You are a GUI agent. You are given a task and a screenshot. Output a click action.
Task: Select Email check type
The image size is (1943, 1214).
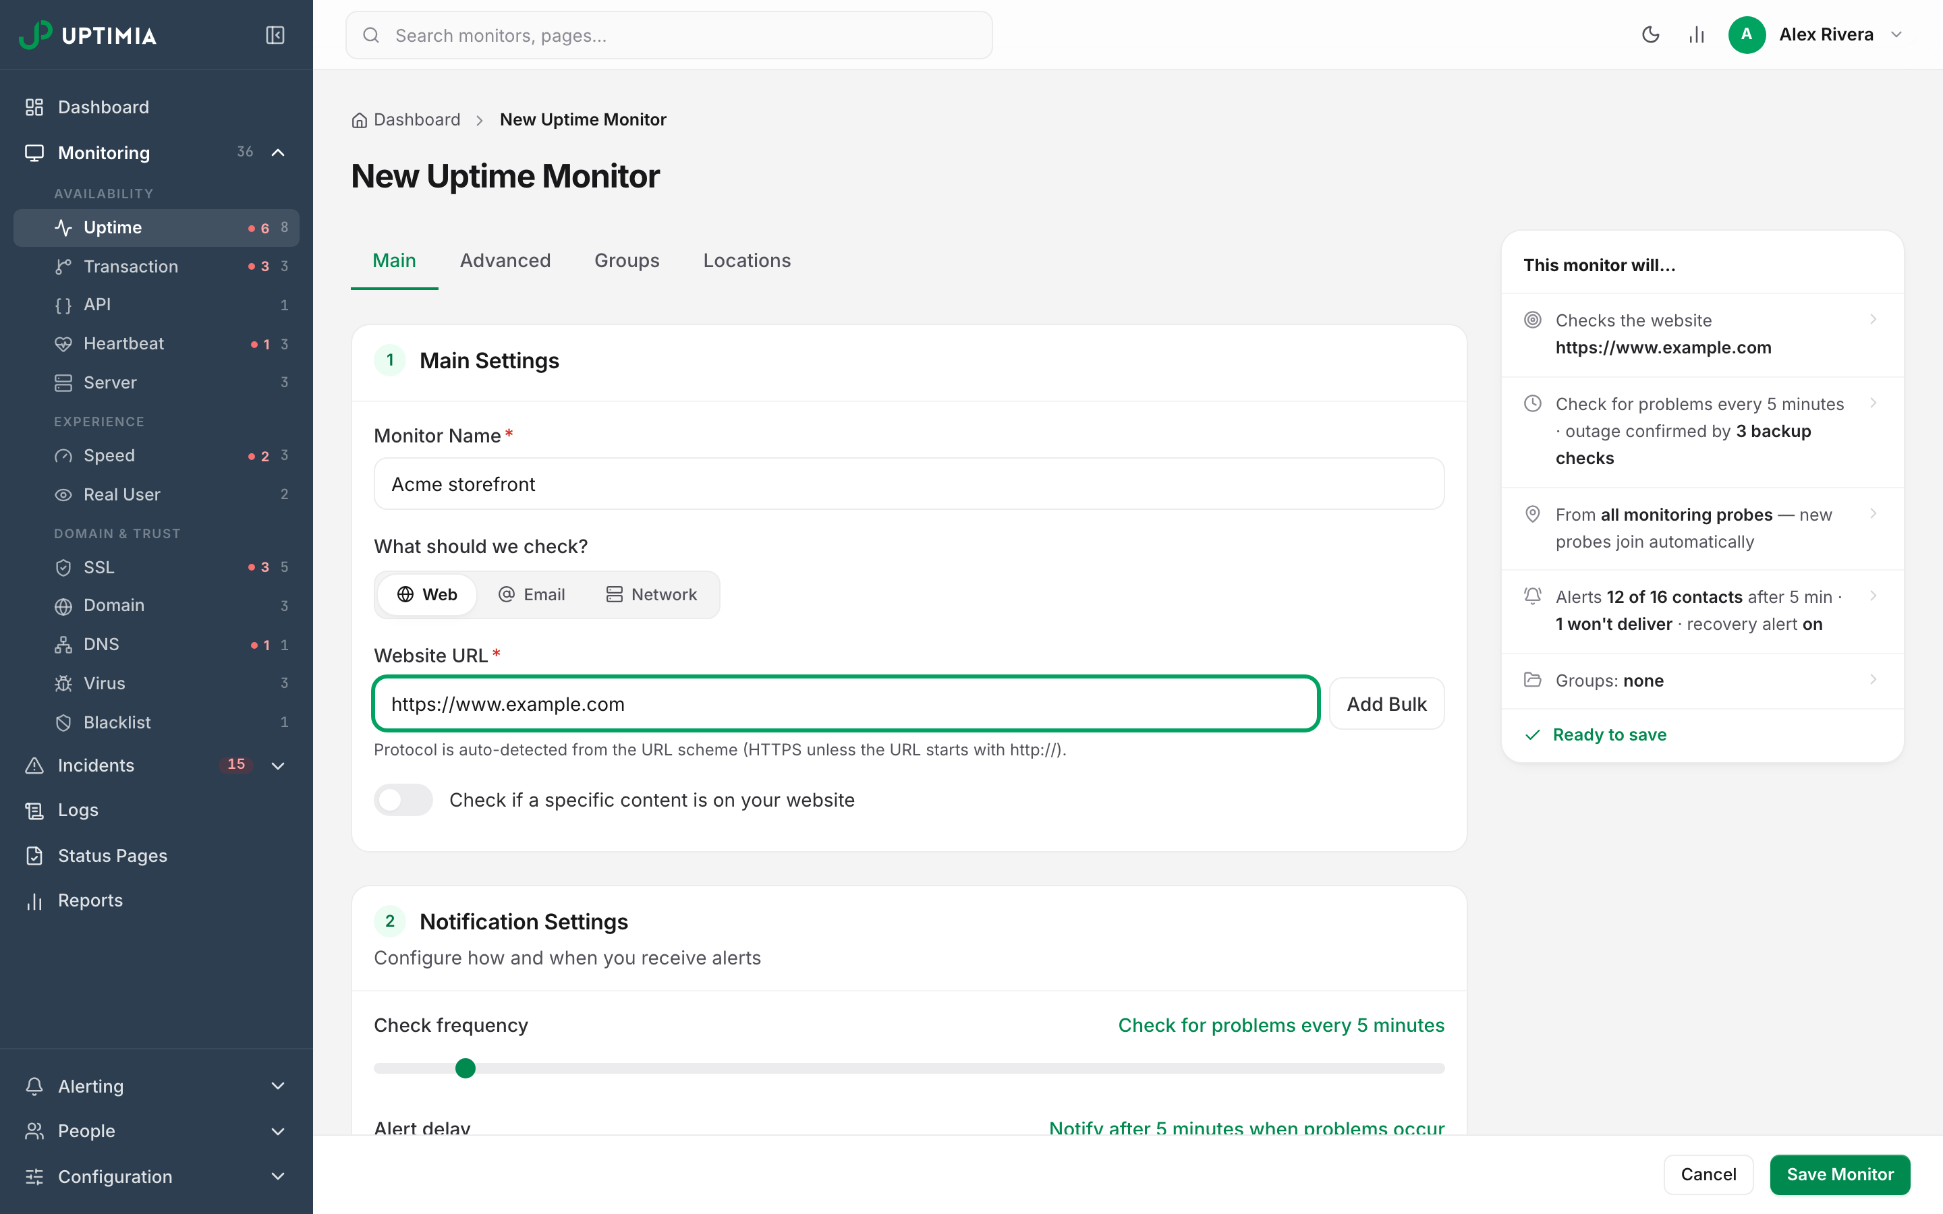click(x=532, y=594)
